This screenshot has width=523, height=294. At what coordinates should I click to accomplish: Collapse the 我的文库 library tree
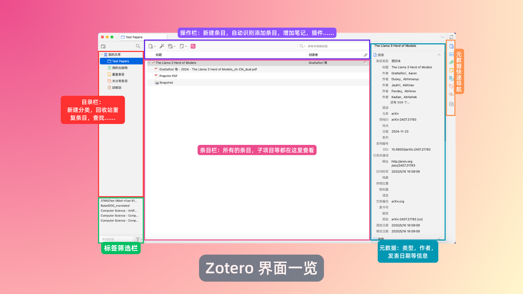[102, 55]
